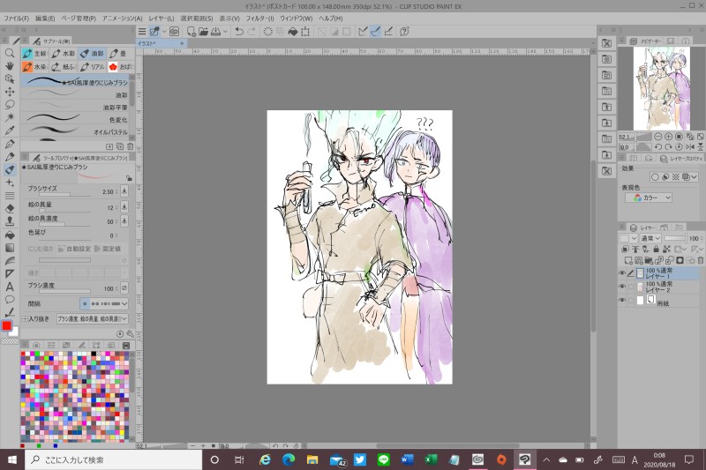Open the 表現色 カラー dropdown

coord(649,198)
